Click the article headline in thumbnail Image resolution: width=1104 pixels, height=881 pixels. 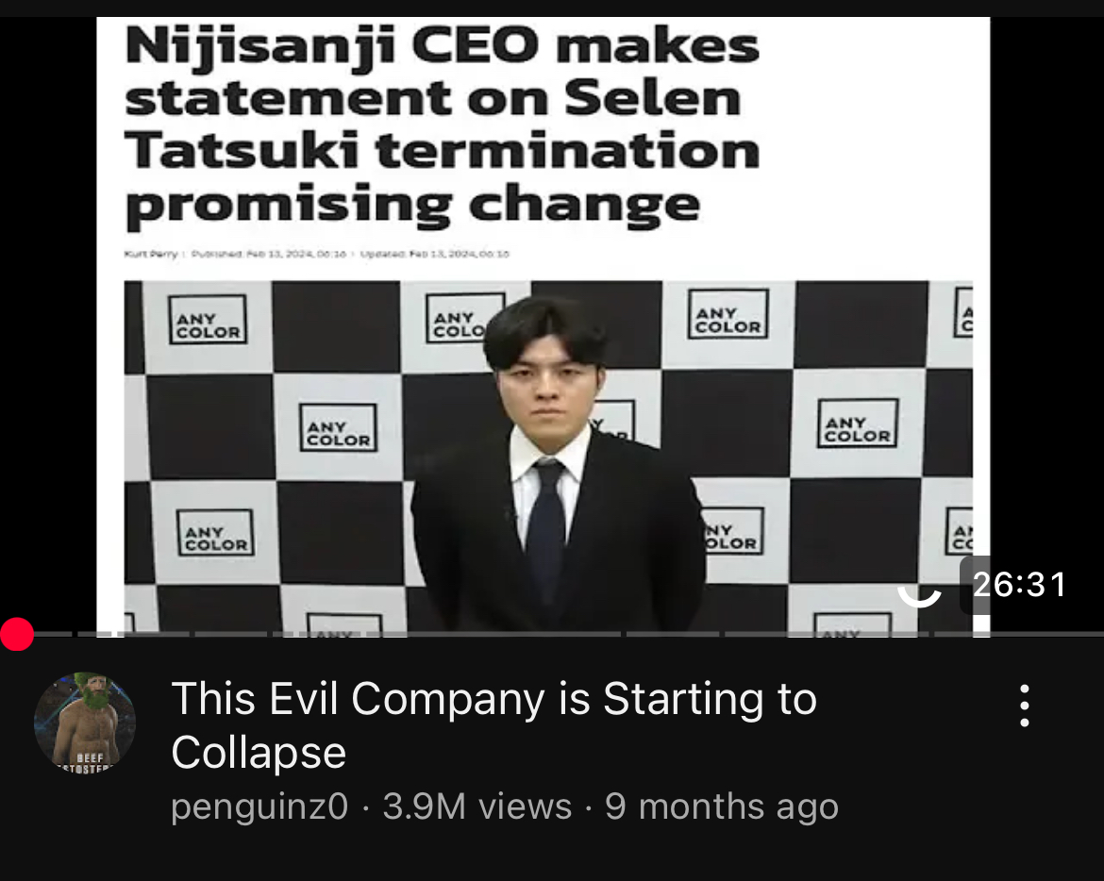pos(443,126)
